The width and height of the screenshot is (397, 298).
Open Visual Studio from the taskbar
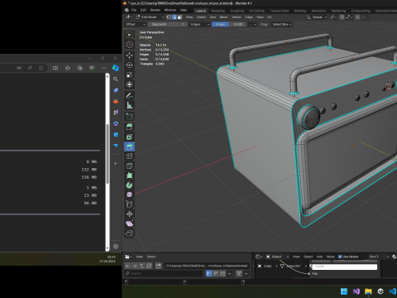click(x=356, y=291)
